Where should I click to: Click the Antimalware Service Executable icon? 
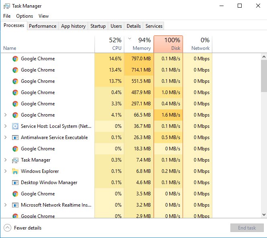[x=15, y=137]
